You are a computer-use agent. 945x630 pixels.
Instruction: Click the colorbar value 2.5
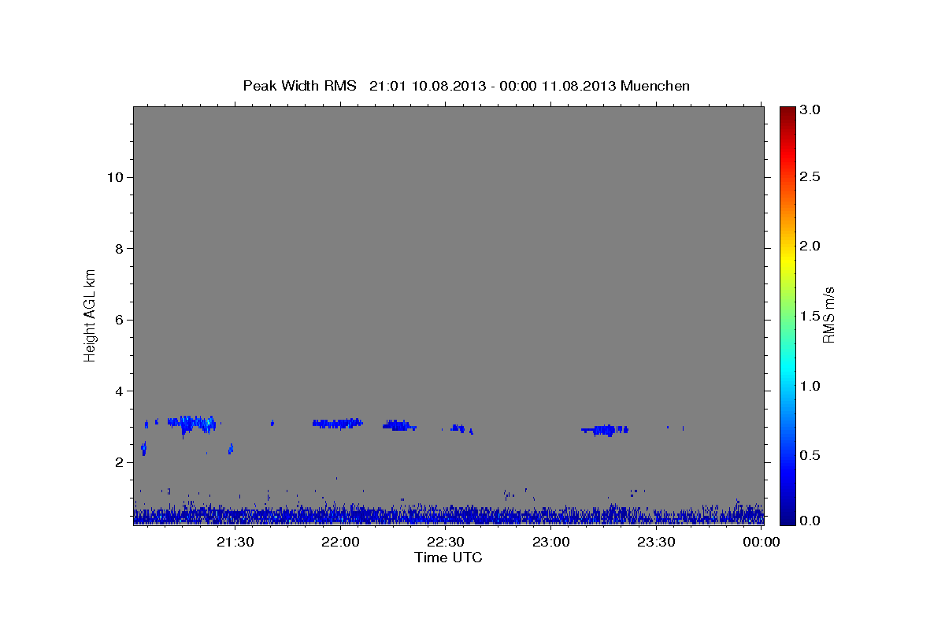811,176
